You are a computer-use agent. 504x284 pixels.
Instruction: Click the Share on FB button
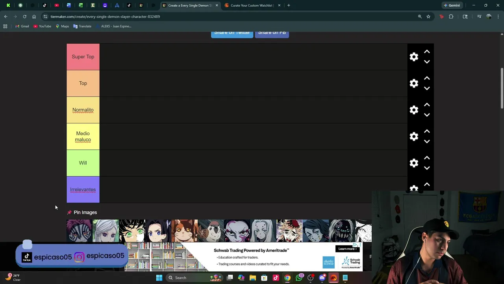(x=272, y=34)
